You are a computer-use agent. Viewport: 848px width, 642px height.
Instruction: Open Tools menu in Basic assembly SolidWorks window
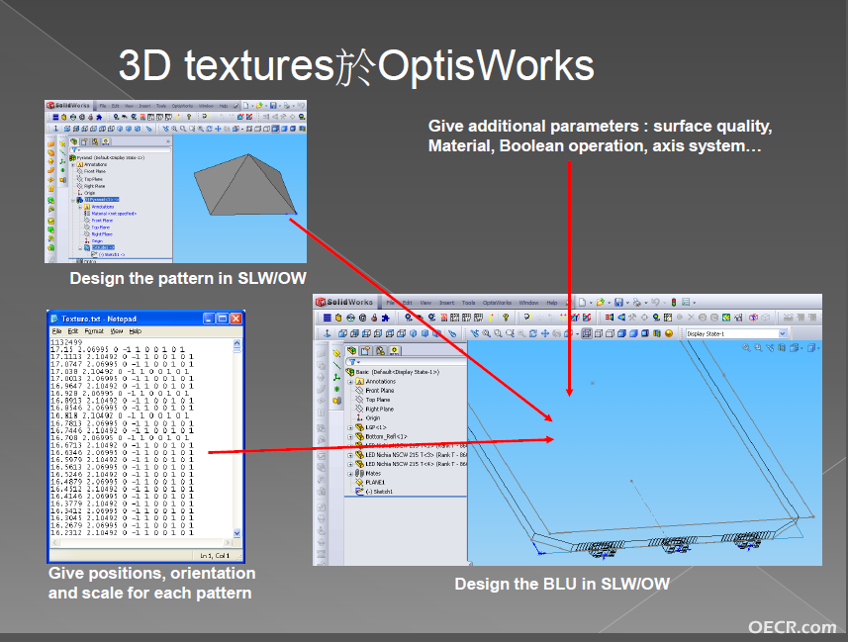click(x=469, y=303)
